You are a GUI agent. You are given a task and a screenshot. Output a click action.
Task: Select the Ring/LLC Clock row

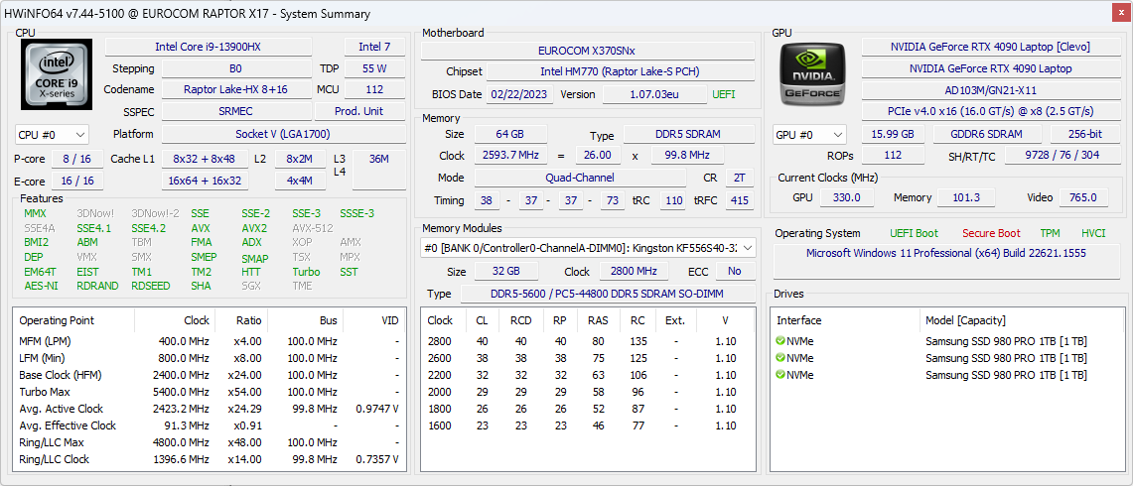tap(210, 459)
